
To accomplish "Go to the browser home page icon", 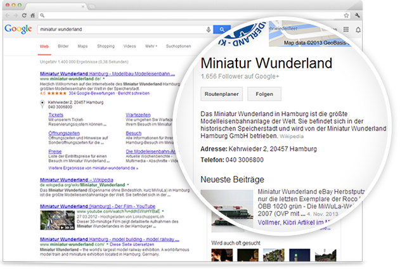I will [x=32, y=14].
